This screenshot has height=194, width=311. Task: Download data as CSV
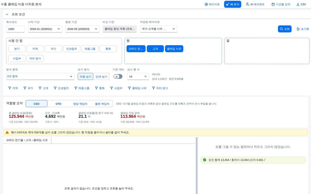[301, 4]
